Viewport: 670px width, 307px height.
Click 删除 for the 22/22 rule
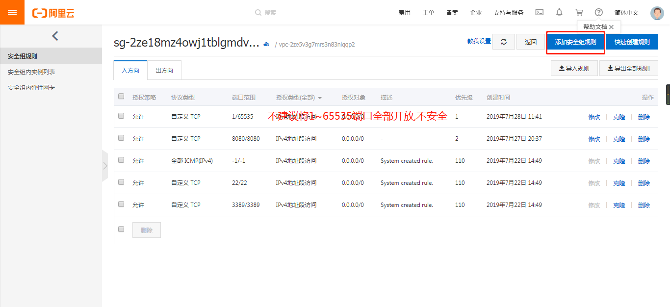(644, 183)
